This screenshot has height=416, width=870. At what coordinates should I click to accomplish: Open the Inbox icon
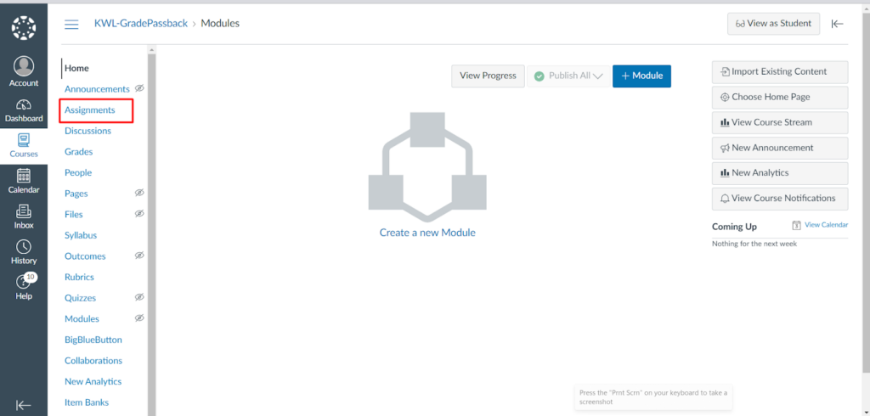24,212
